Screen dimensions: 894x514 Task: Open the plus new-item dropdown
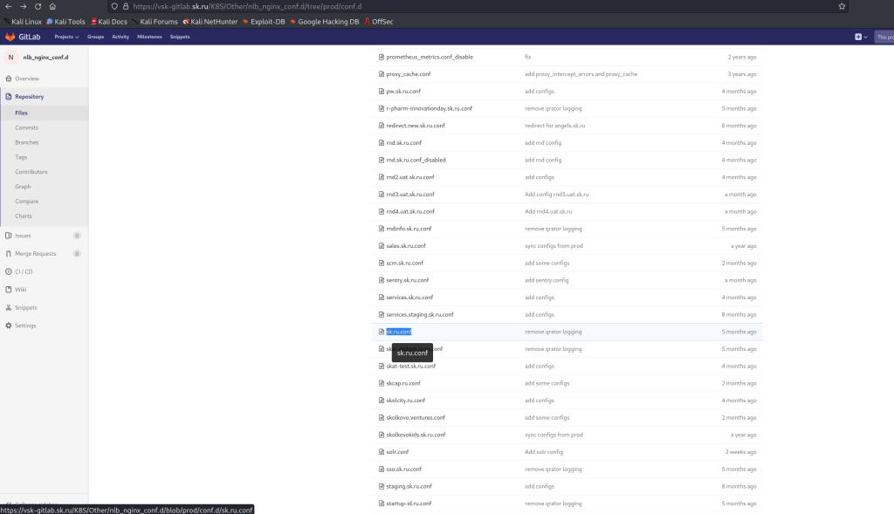(861, 37)
